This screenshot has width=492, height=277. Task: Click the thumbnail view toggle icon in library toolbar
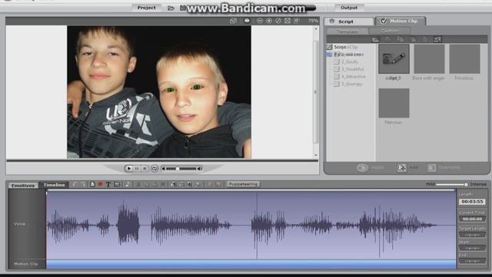point(437,39)
